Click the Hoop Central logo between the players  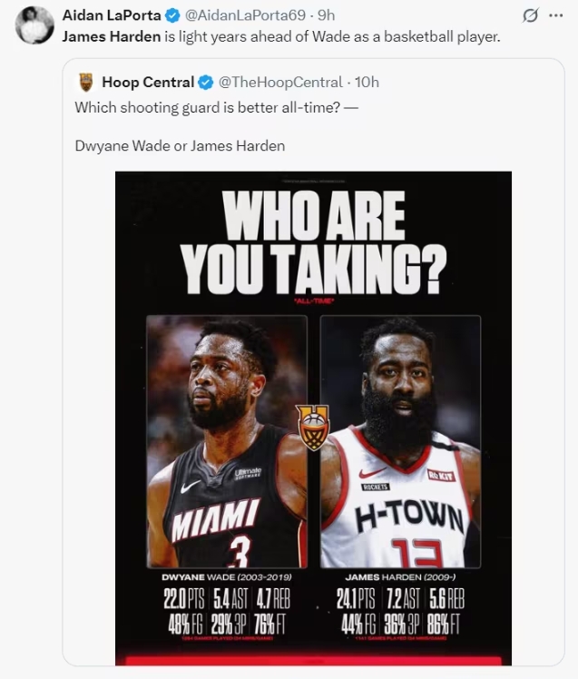[x=313, y=427]
